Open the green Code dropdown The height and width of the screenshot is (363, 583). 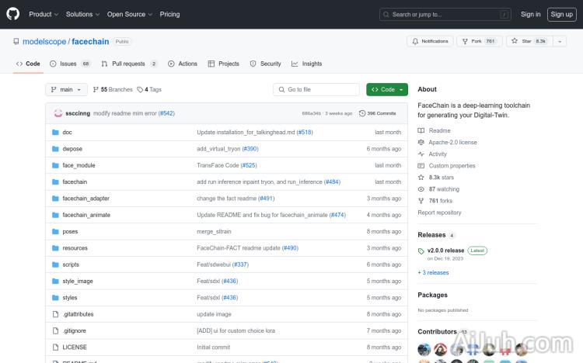386,89
